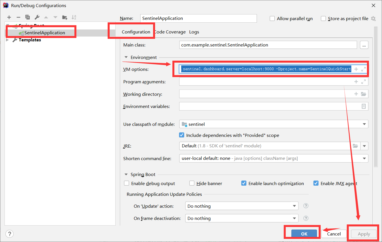Image resolution: width=382 pixels, height=242 pixels.
Task: Confirm with OK button
Action: pos(304,234)
